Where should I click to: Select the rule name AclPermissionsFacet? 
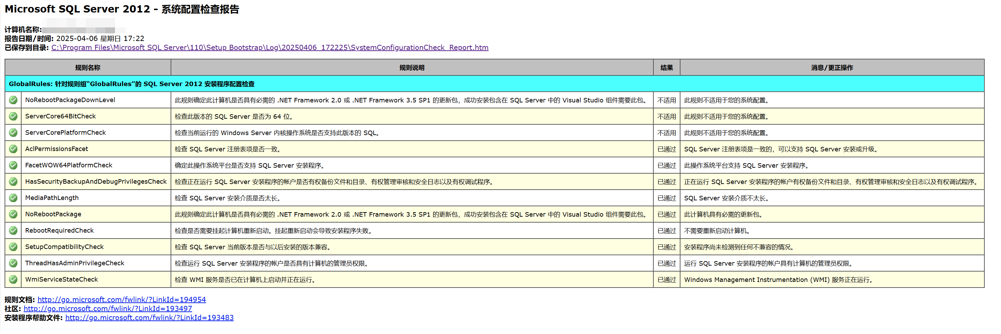[x=57, y=149]
